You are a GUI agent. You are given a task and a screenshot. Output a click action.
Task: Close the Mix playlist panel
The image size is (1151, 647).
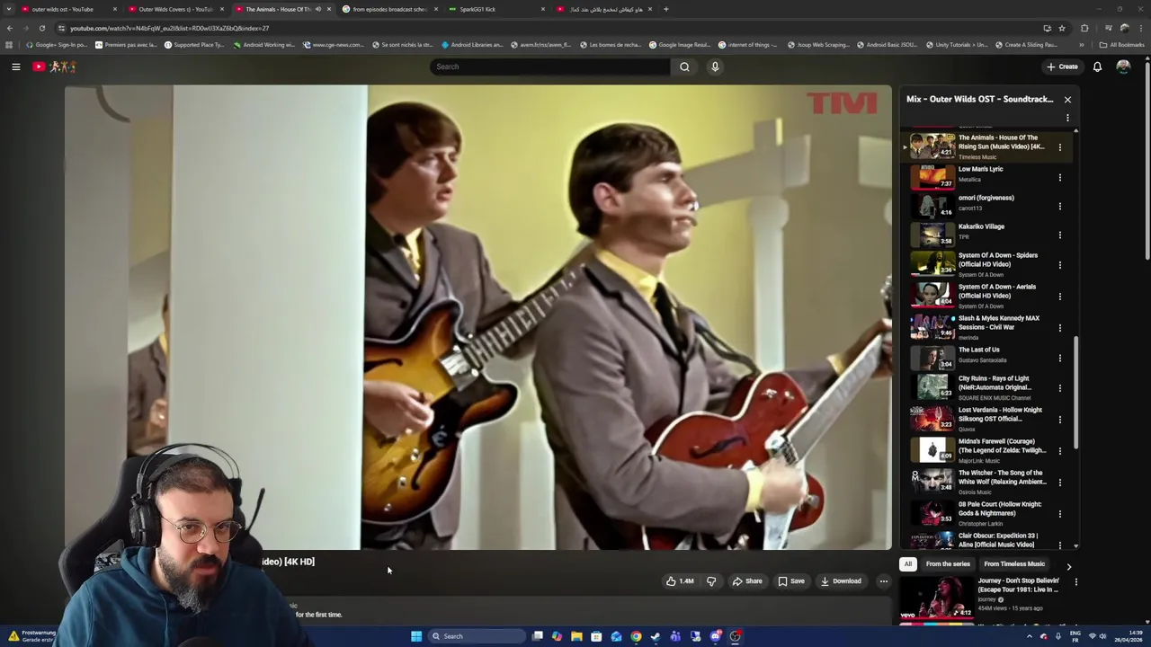click(x=1067, y=100)
